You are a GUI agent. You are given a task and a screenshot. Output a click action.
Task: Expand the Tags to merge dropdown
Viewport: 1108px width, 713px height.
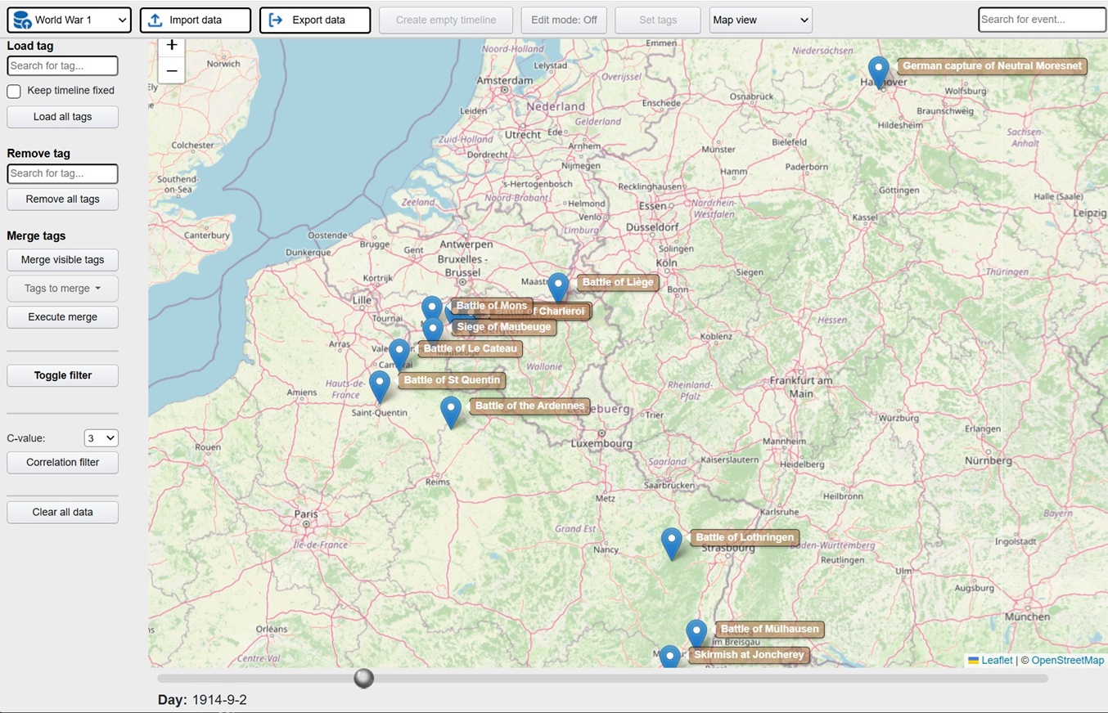coord(62,288)
